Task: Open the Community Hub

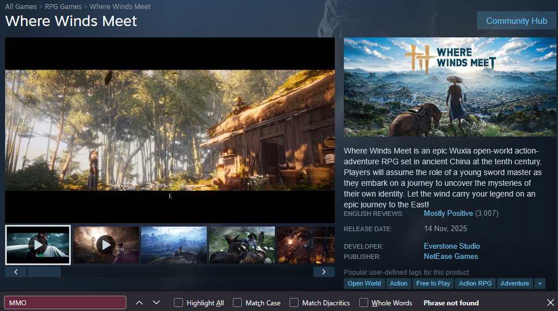Action: coord(517,20)
